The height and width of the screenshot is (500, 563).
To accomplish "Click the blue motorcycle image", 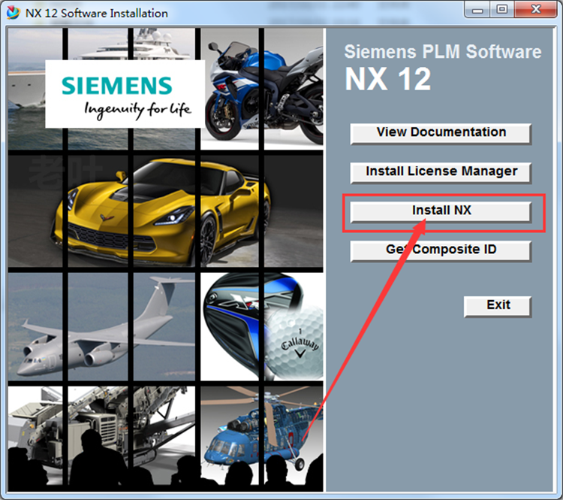I will [264, 90].
